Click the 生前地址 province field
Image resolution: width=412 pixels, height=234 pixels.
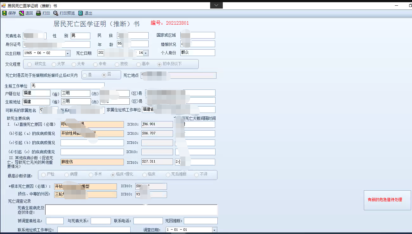coord(36,102)
